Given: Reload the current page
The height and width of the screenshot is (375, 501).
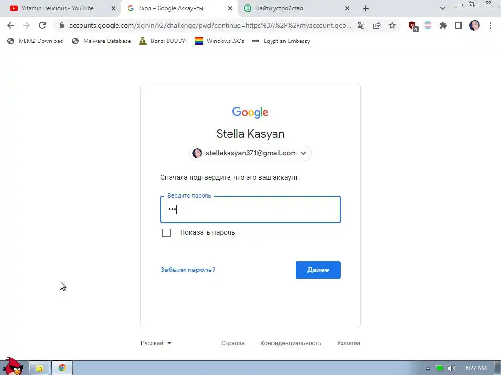Looking at the screenshot, I should click(x=42, y=25).
